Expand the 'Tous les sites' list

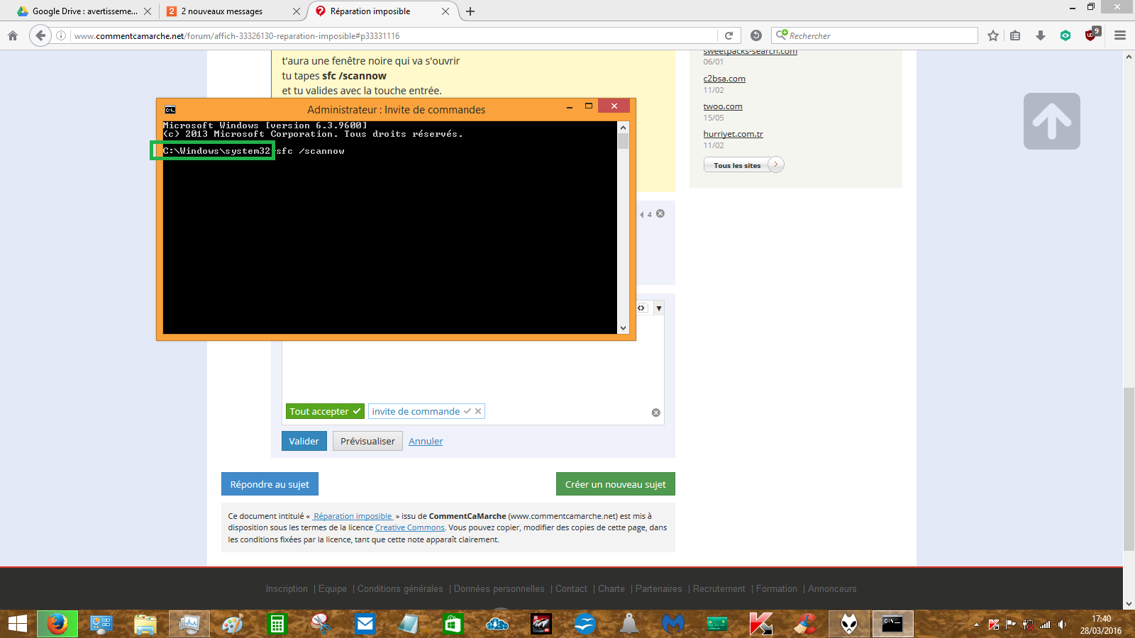743,165
